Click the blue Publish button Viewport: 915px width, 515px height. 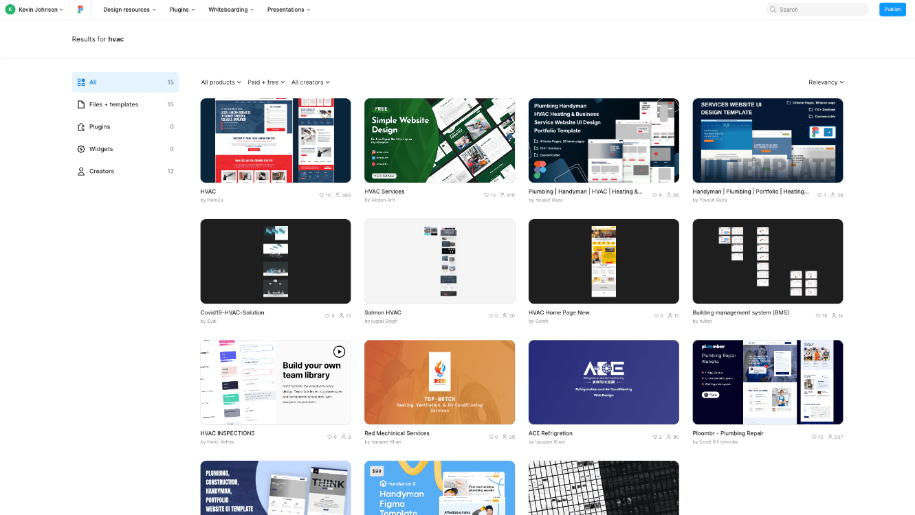(892, 10)
